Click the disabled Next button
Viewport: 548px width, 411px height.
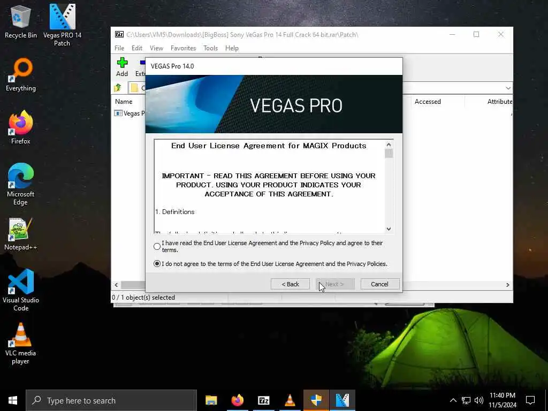tap(335, 284)
